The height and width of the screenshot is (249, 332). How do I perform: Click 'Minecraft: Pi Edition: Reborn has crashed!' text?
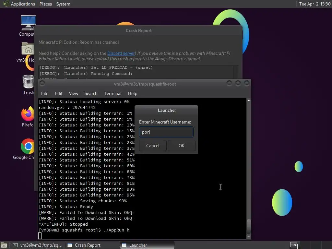click(78, 42)
